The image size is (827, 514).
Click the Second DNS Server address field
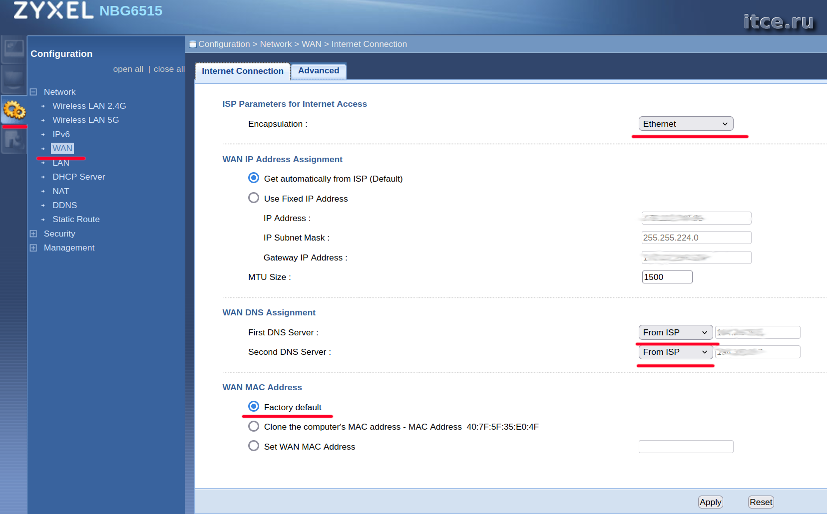pos(758,352)
